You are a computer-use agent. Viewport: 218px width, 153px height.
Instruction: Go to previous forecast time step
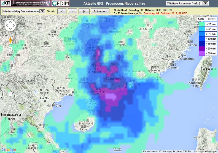click(x=62, y=11)
